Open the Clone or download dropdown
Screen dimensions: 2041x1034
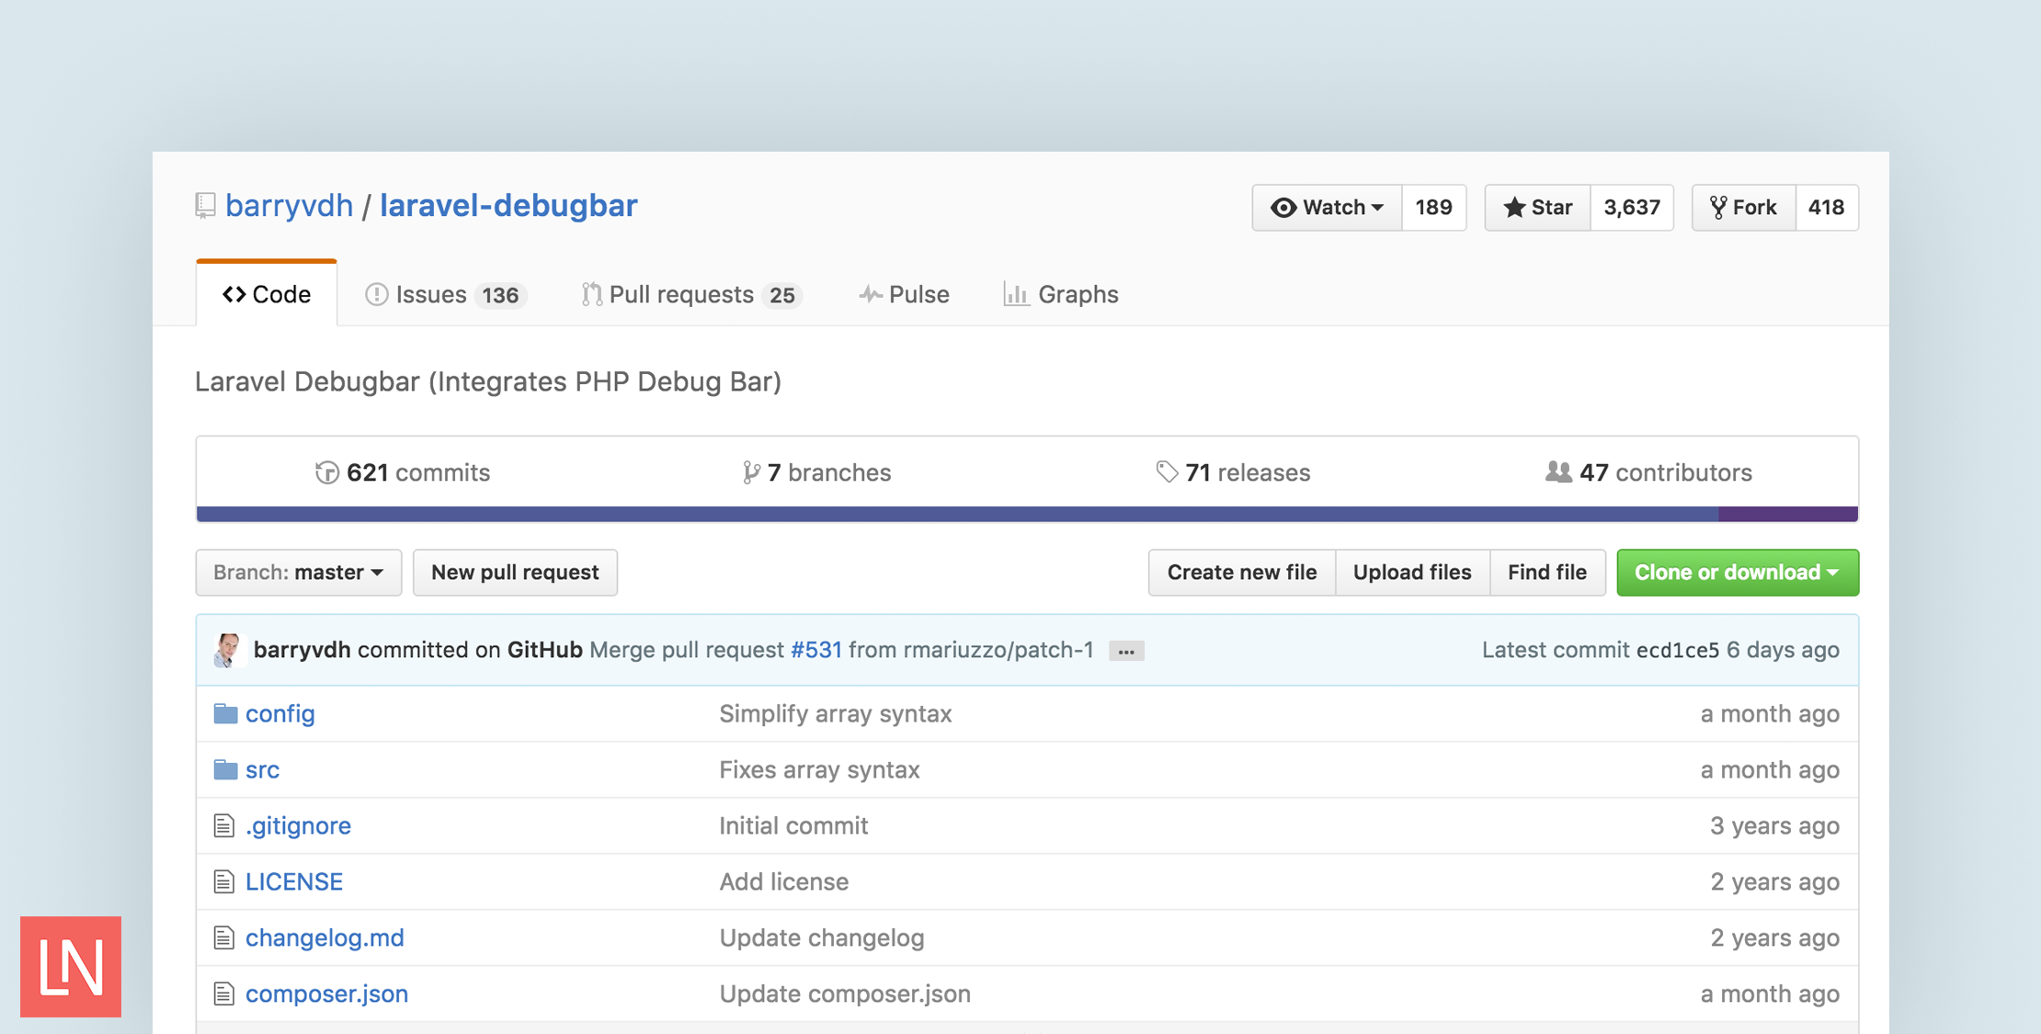pos(1738,573)
